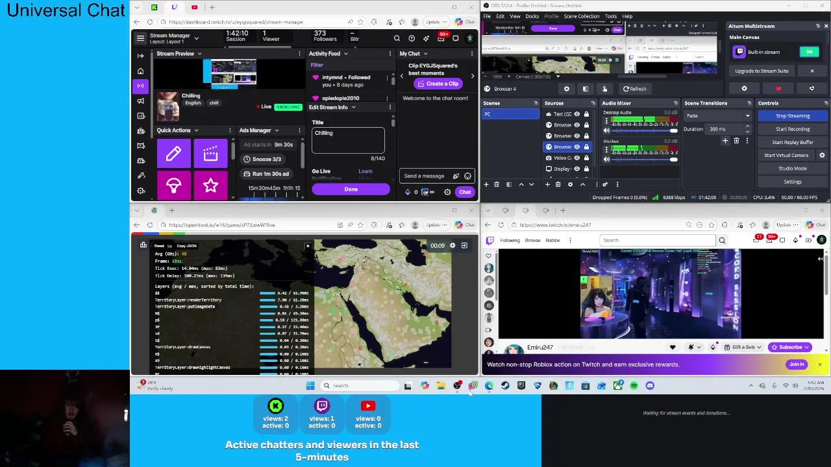Toggle lock on Video Capture source
The width and height of the screenshot is (831, 467).
586,158
